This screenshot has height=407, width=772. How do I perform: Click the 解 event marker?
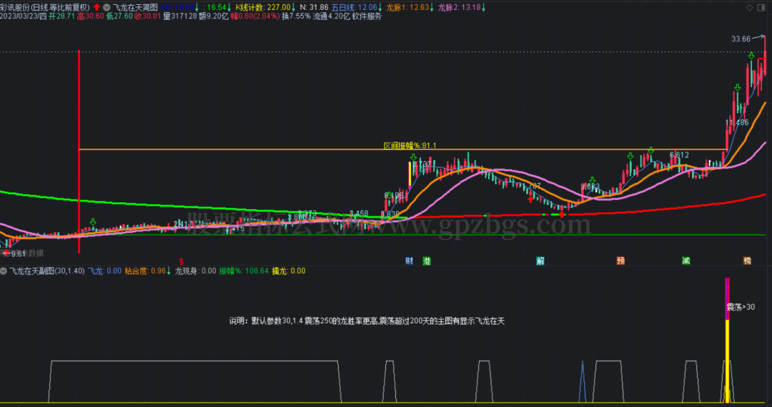click(540, 261)
